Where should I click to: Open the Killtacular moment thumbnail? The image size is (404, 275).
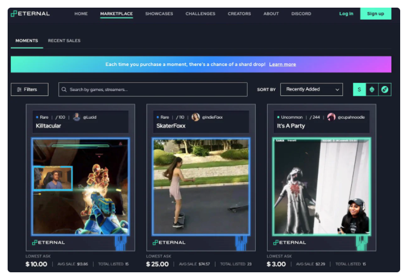[81, 186]
